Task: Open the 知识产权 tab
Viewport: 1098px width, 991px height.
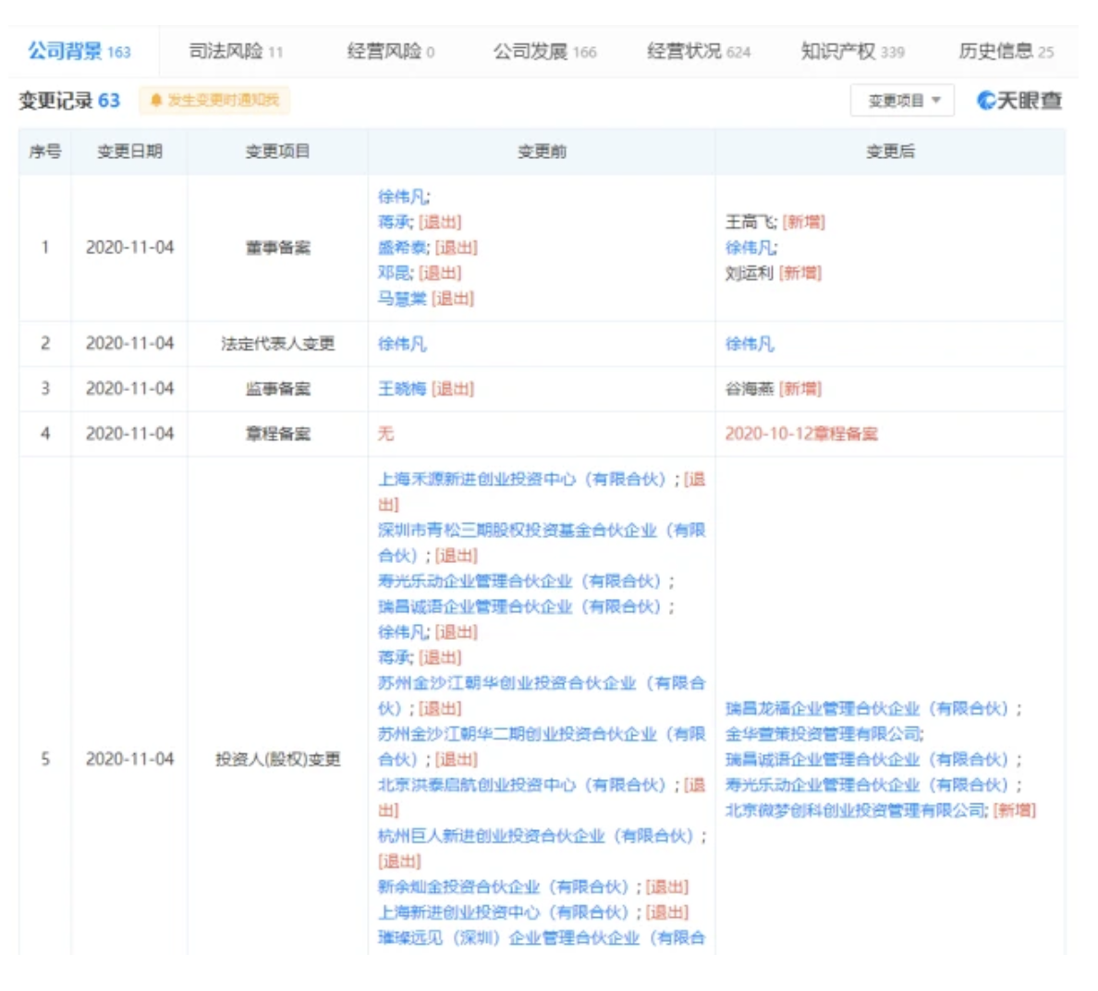Action: 852,52
